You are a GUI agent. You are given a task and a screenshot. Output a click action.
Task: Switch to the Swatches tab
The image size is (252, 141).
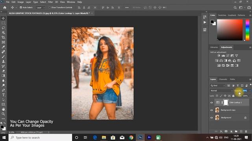tap(222, 15)
